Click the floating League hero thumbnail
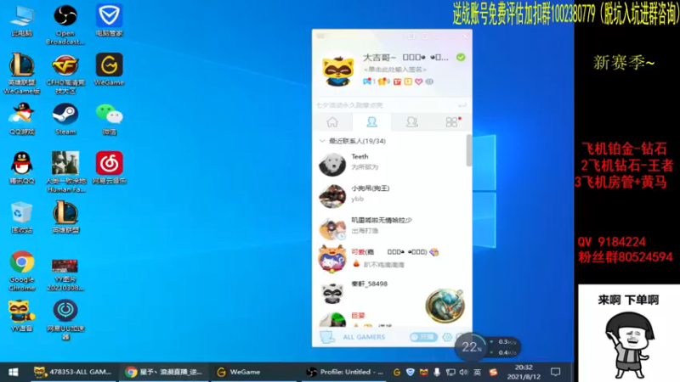The image size is (680, 382). (445, 306)
